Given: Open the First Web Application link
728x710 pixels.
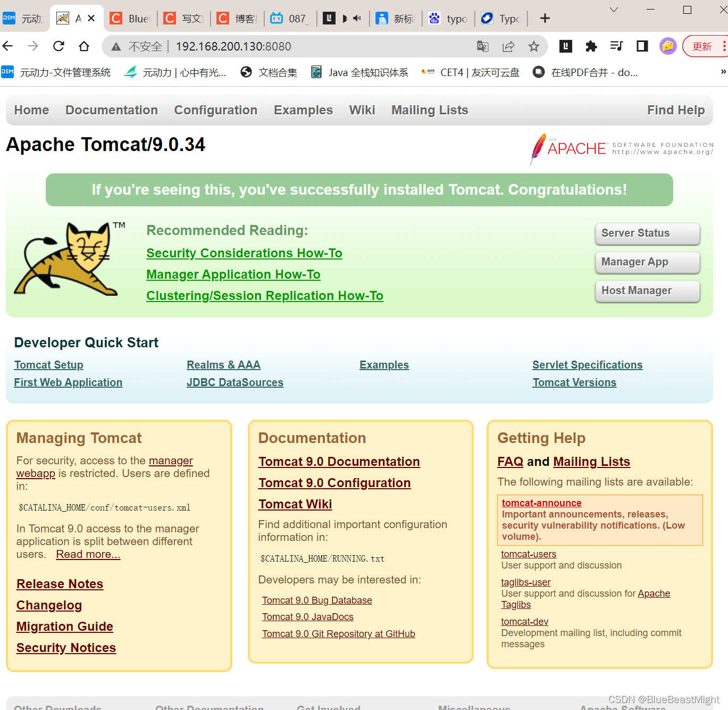Looking at the screenshot, I should pyautogui.click(x=68, y=382).
